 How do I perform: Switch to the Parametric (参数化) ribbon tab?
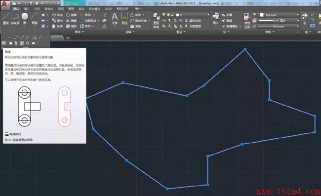49,9
